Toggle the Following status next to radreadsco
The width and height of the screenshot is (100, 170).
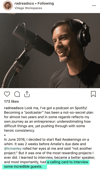(x=46, y=4)
